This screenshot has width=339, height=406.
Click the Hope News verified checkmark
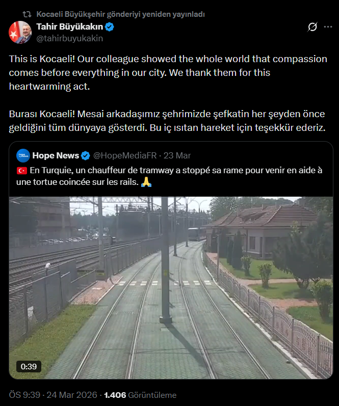(x=86, y=155)
